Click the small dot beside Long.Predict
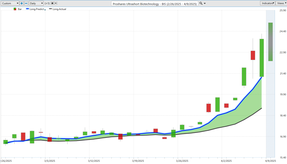Image resolution: width=287 pixels, height=164 pixels. (45, 10)
